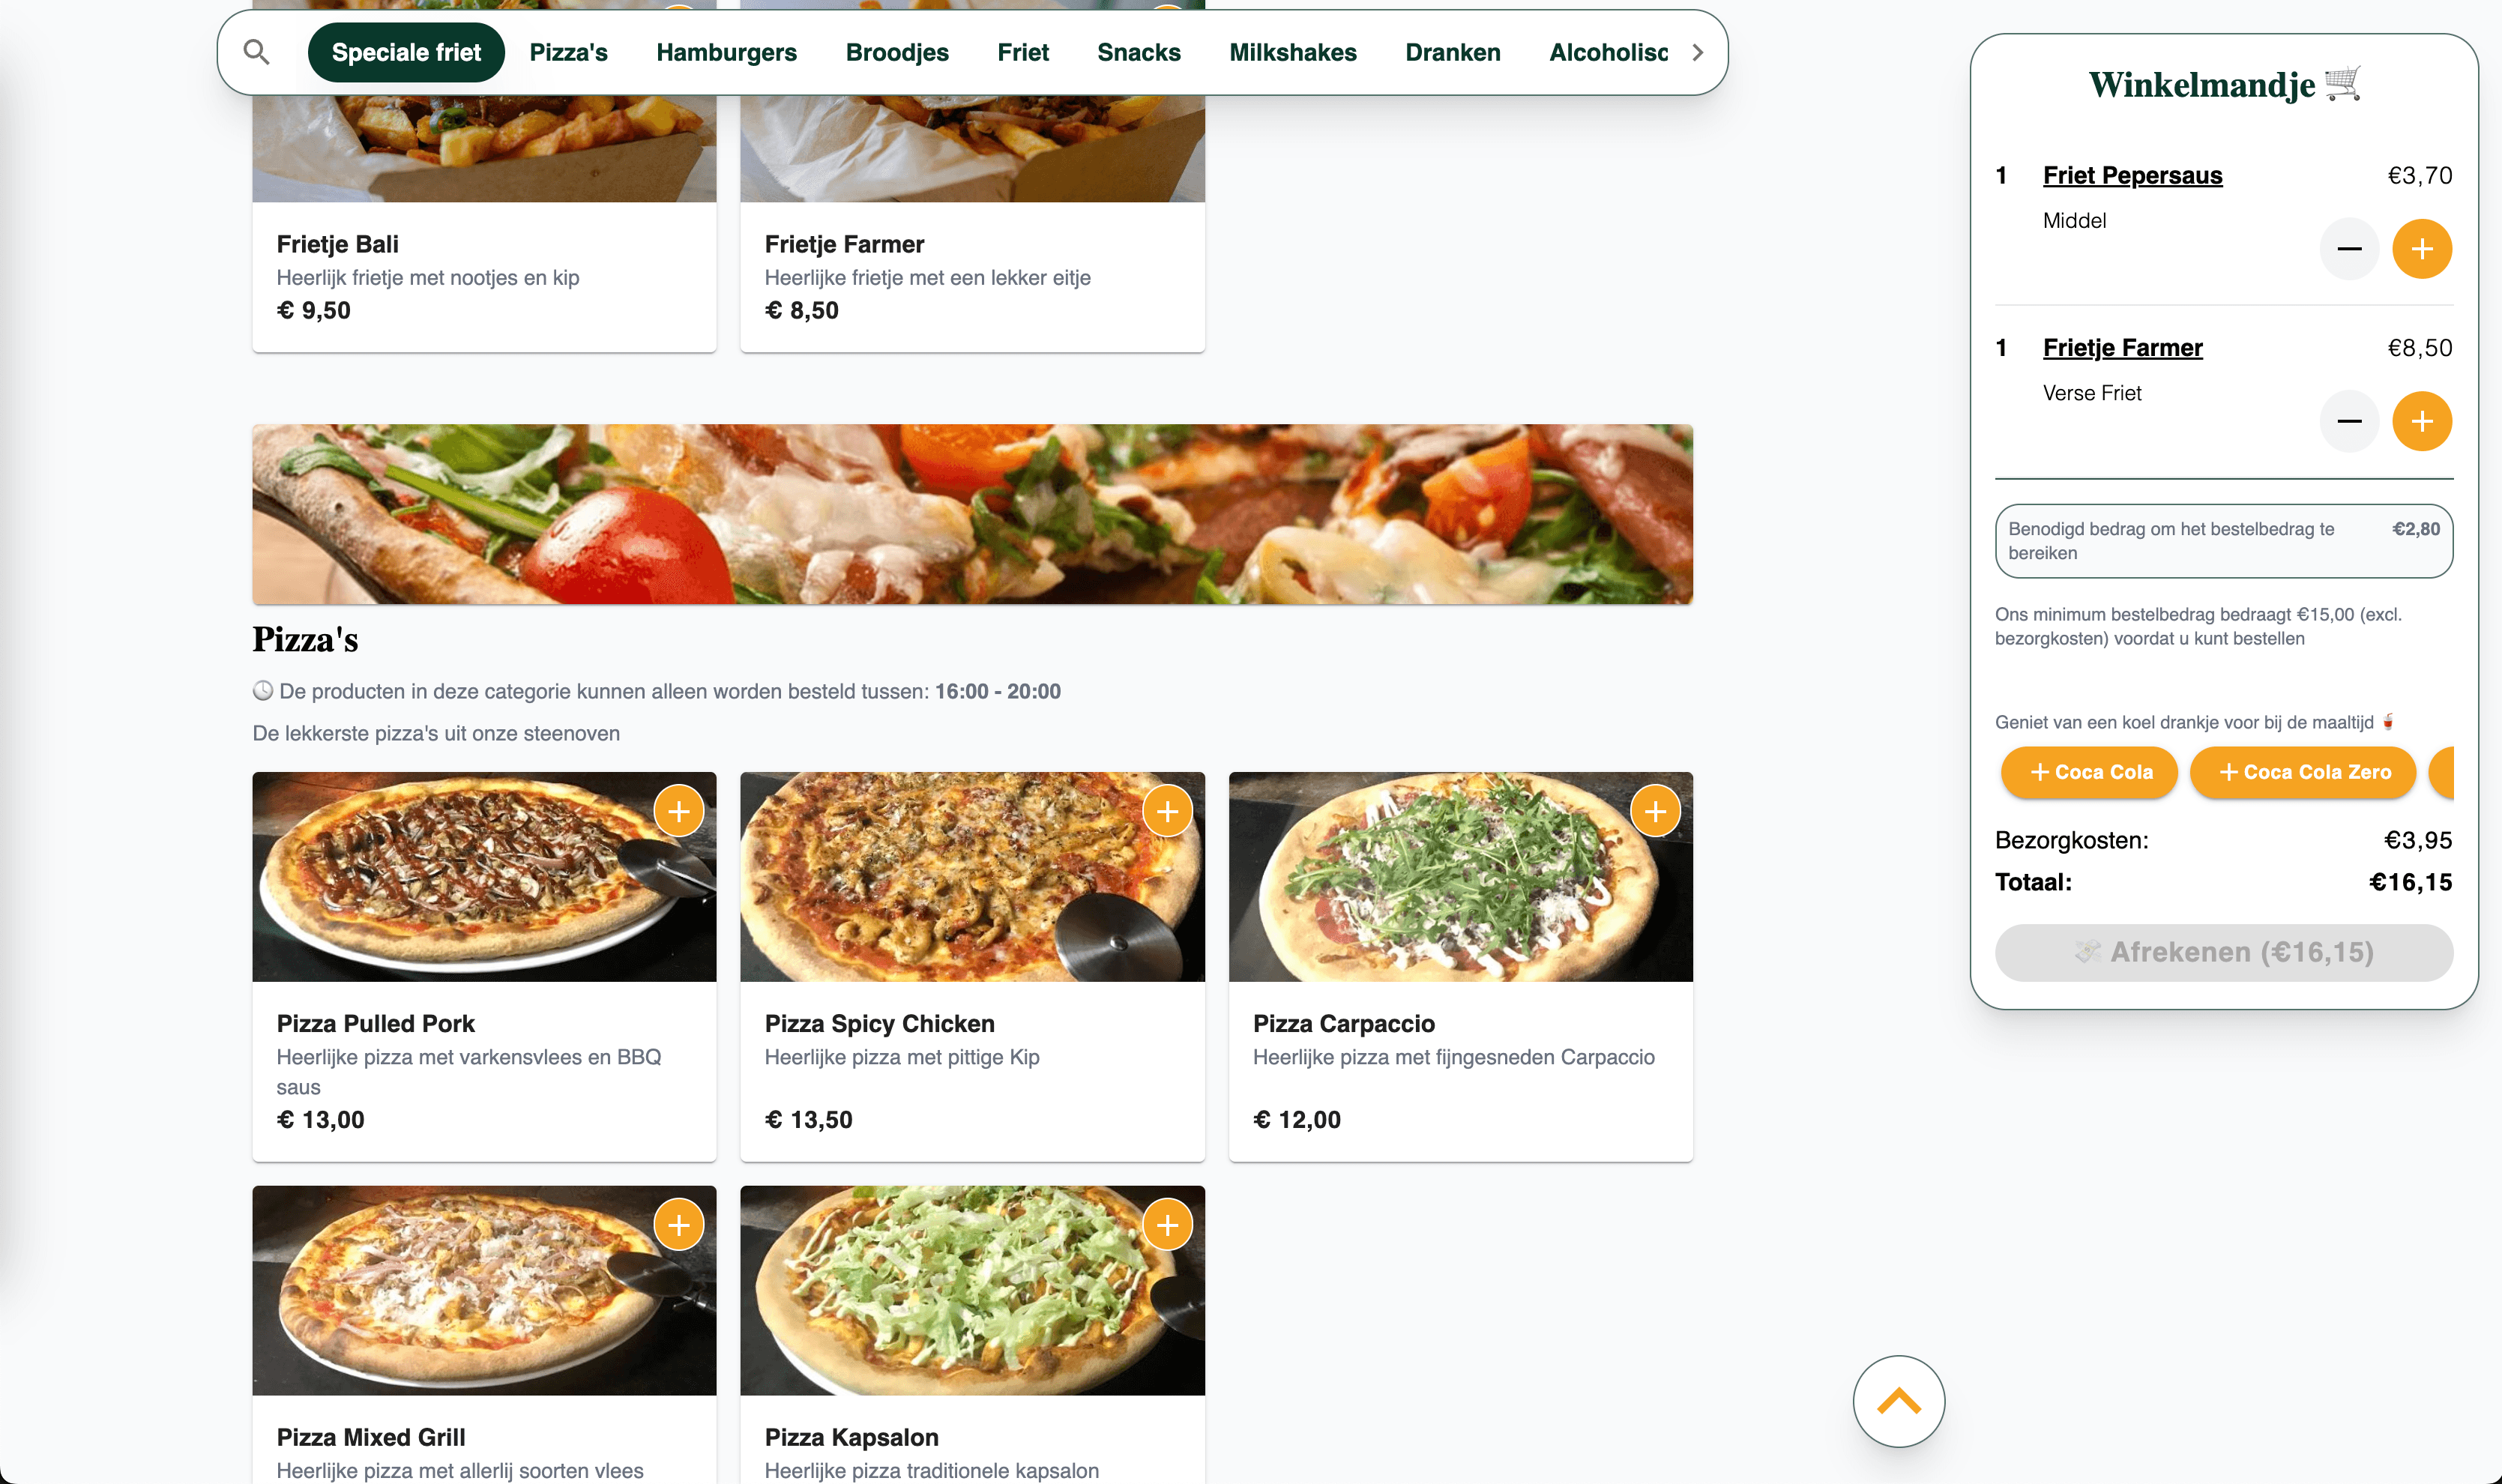The width and height of the screenshot is (2502, 1484).
Task: Open the Friet Pepersaus item link
Action: (2133, 175)
